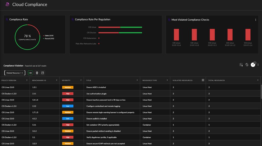Open the Policy Version column filter

pos(26,80)
